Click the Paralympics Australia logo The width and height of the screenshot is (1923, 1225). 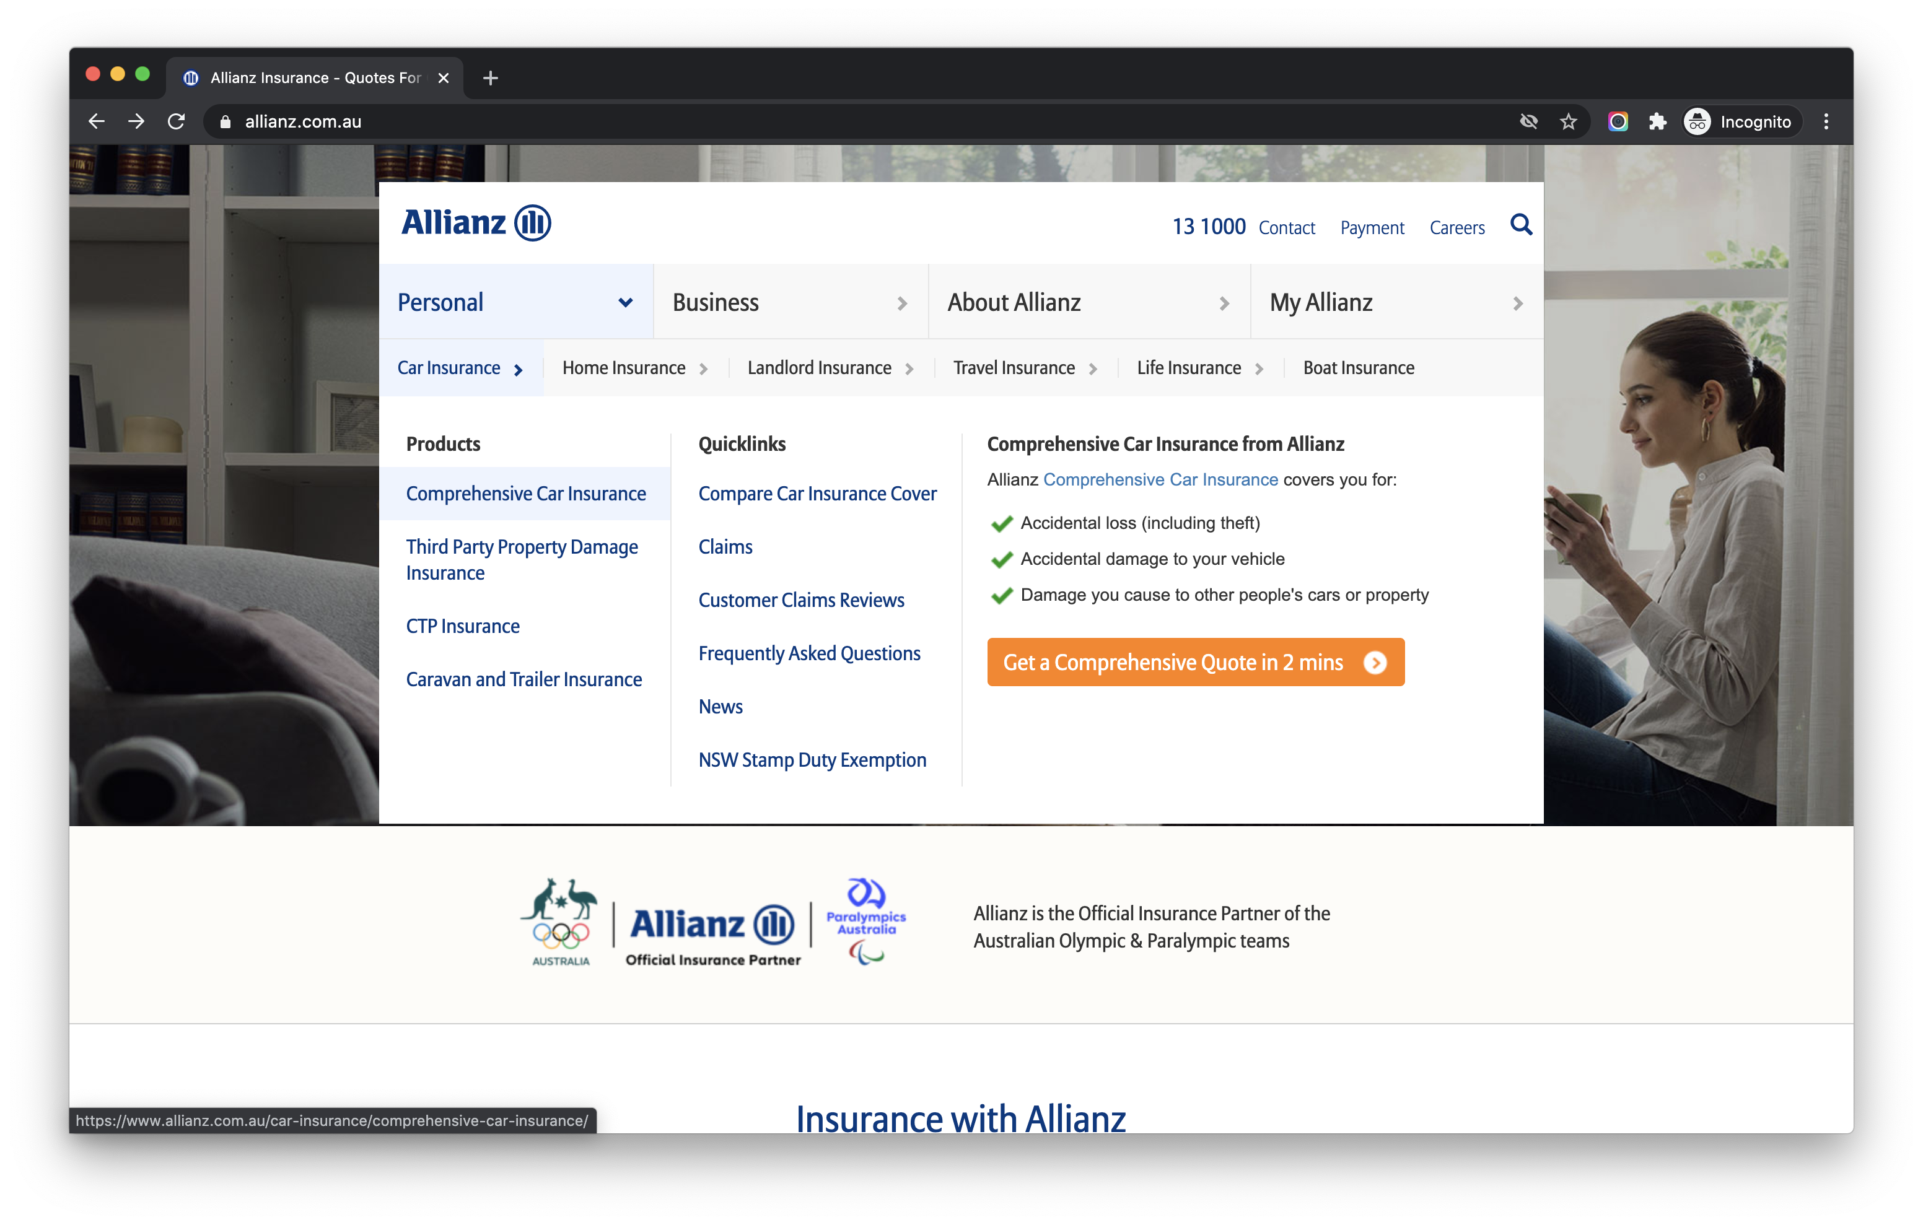pyautogui.click(x=867, y=922)
